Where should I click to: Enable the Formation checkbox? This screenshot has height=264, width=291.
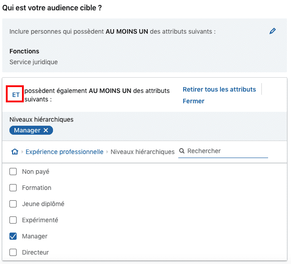pos(13,188)
